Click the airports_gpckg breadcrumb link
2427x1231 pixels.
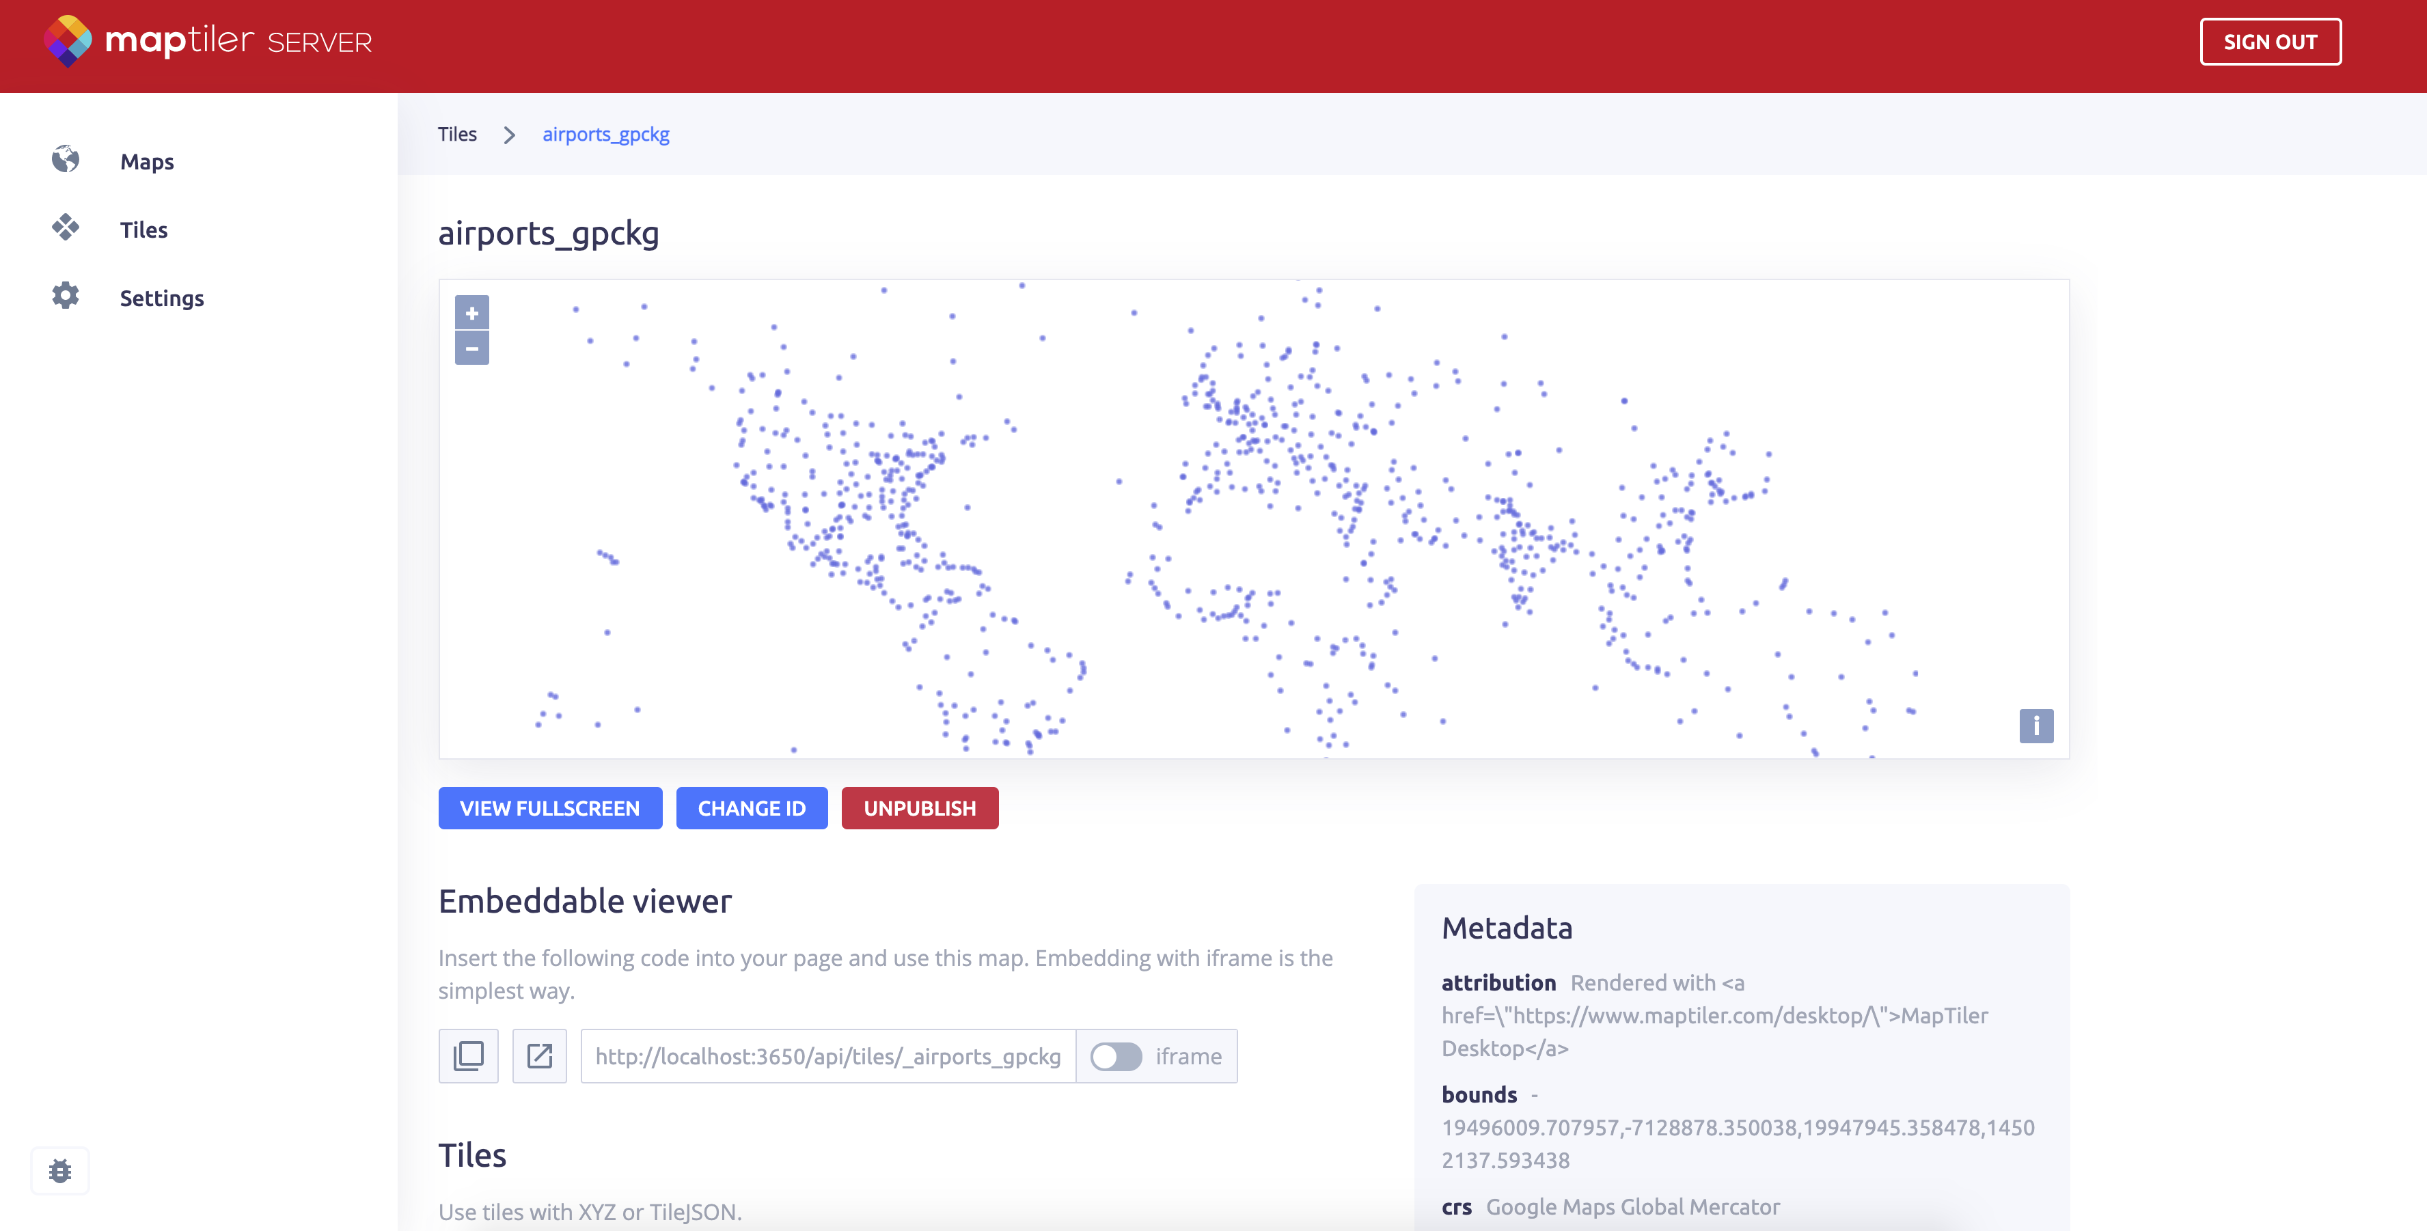click(606, 135)
